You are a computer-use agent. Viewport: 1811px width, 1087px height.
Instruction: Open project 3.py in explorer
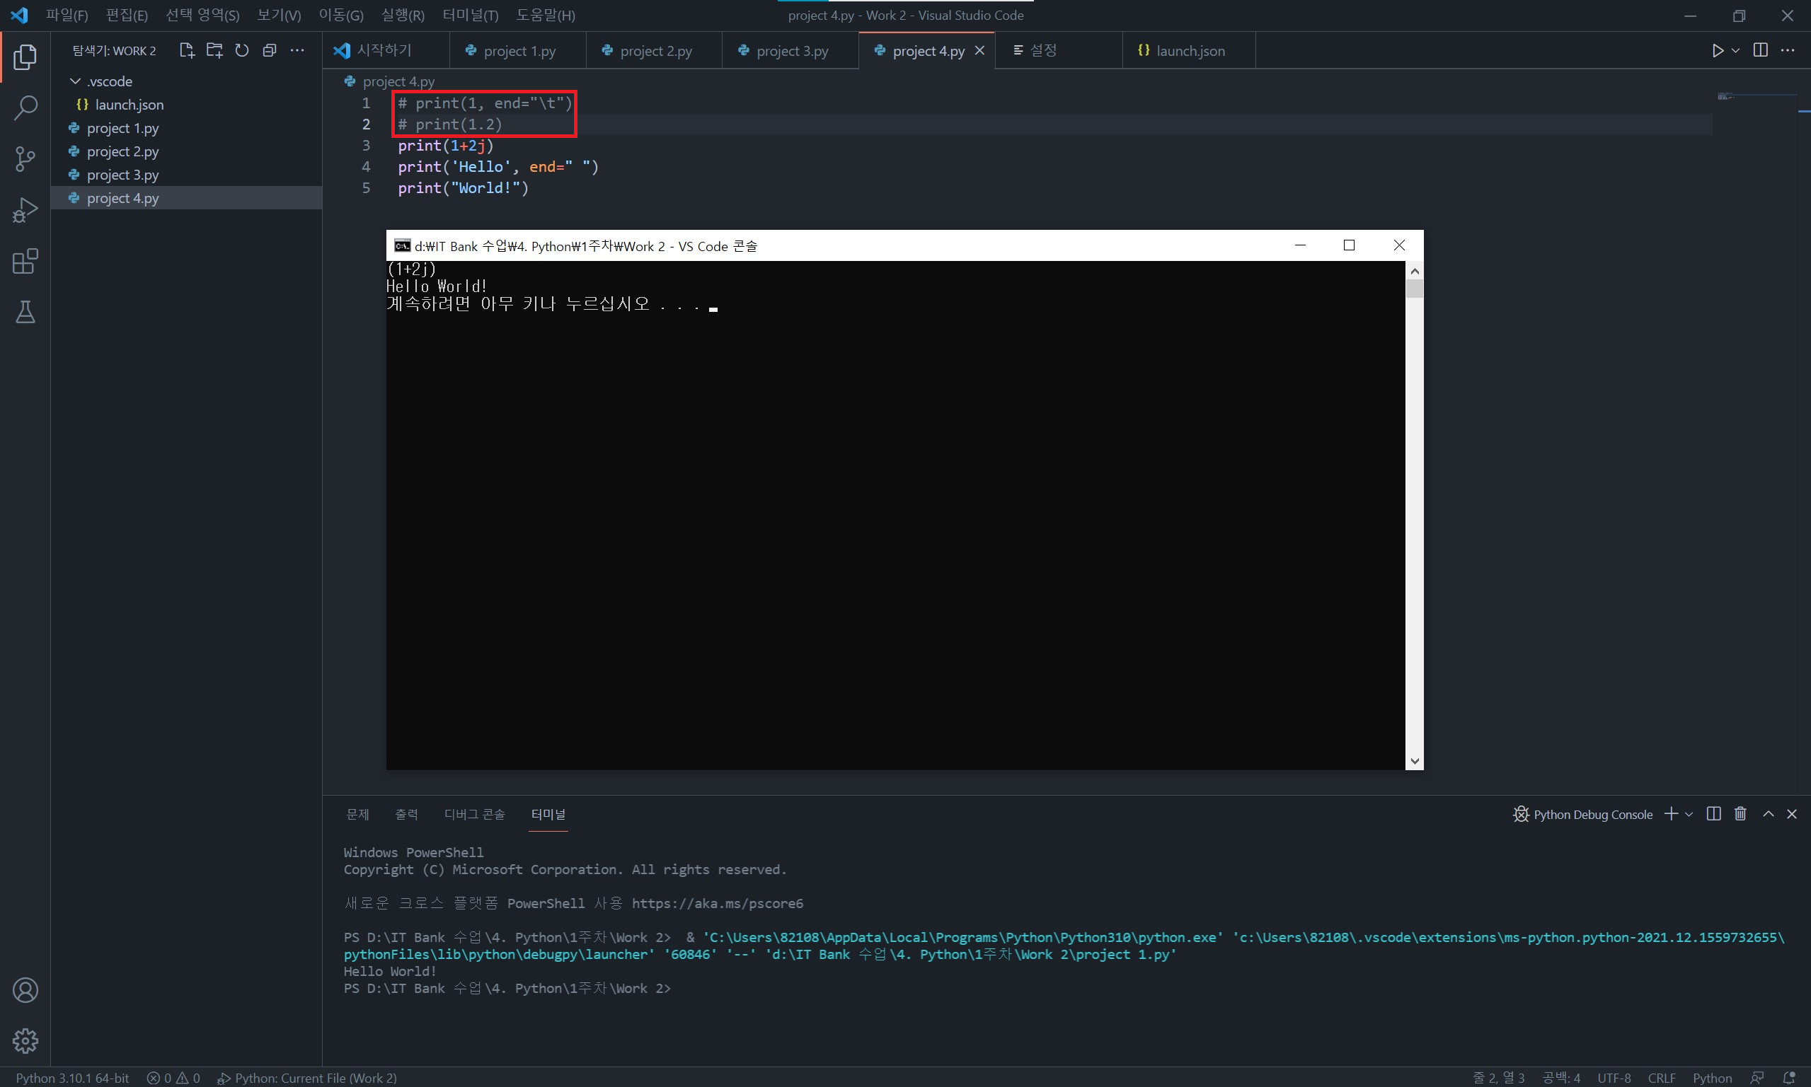click(122, 175)
